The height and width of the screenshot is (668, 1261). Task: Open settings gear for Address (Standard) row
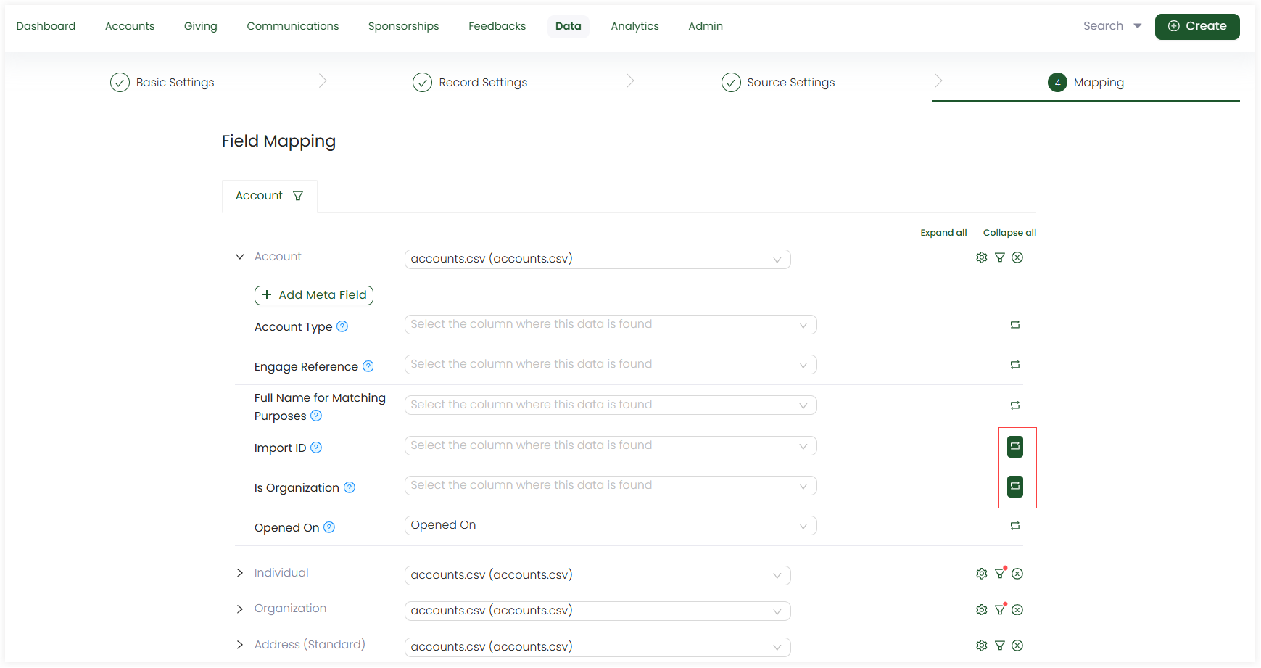(982, 646)
